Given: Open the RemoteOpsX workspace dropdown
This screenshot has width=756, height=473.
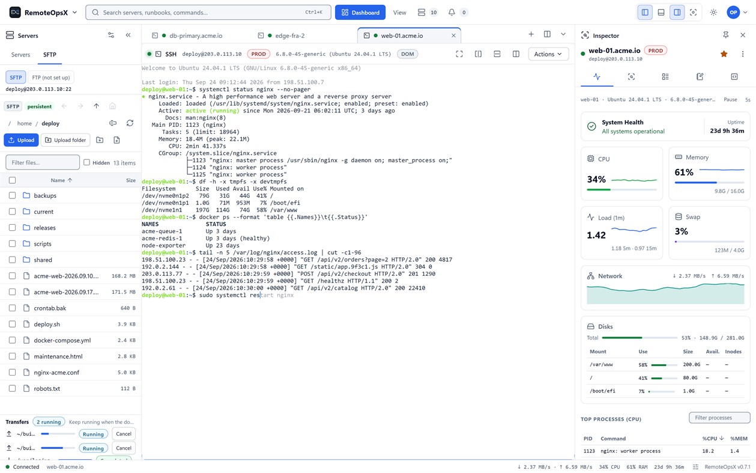Looking at the screenshot, I should [x=44, y=12].
